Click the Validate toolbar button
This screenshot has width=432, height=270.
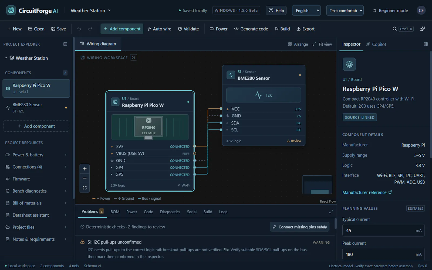[188, 29]
